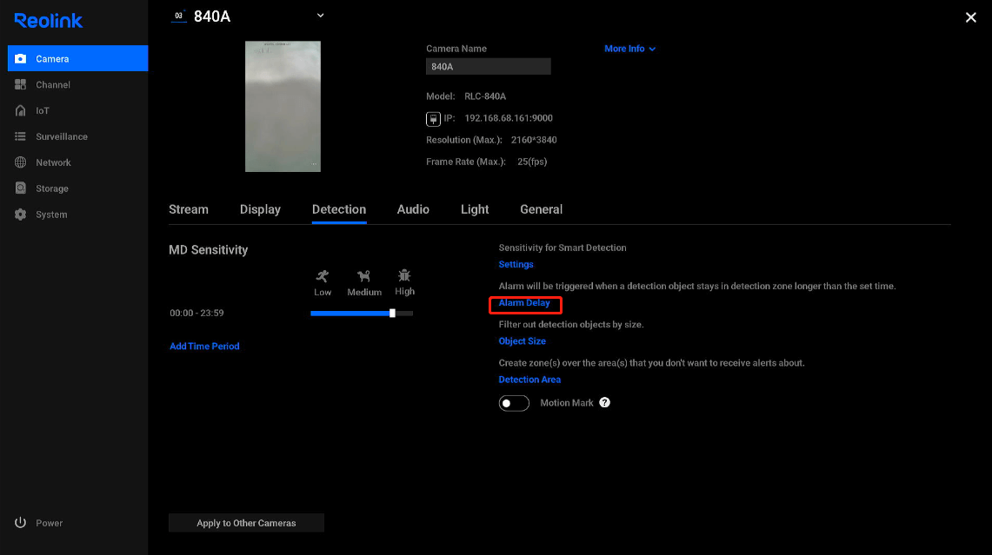Switch to the Stream tab
The height and width of the screenshot is (555, 992).
pos(189,209)
